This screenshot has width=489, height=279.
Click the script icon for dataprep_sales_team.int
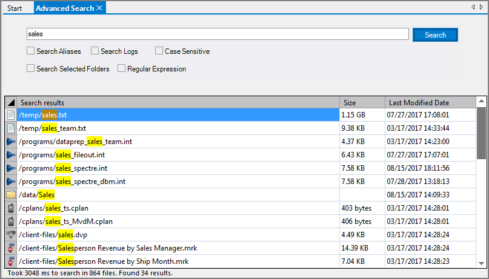[11, 142]
